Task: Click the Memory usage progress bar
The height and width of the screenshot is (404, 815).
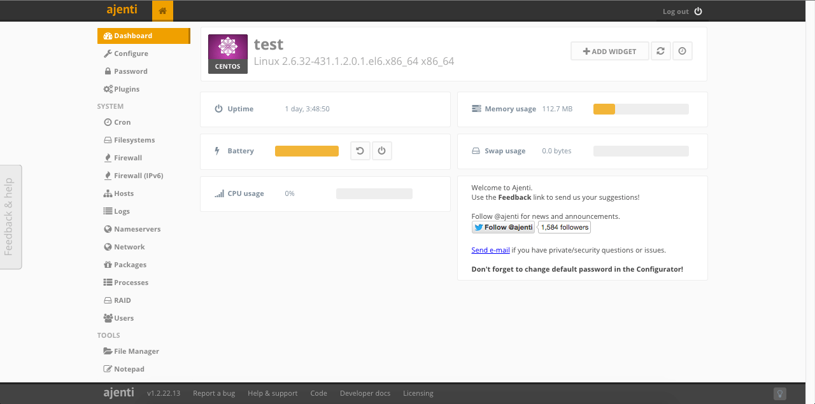Action: point(641,109)
